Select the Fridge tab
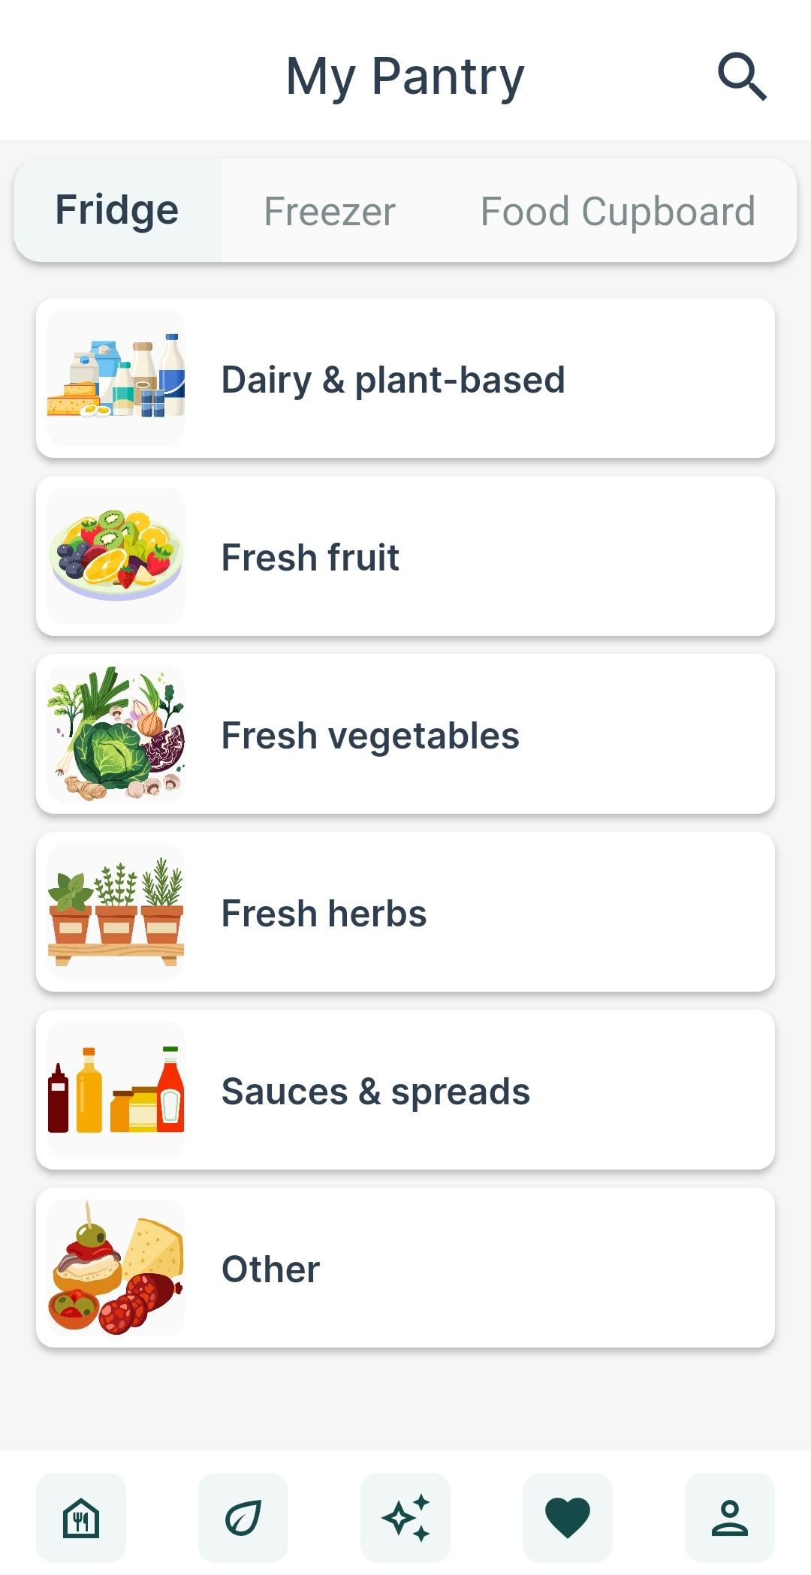The image size is (811, 1575). pos(117,210)
